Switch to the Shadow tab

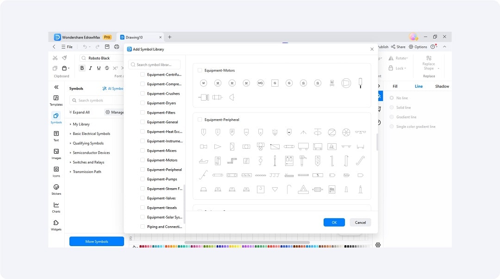pos(442,86)
